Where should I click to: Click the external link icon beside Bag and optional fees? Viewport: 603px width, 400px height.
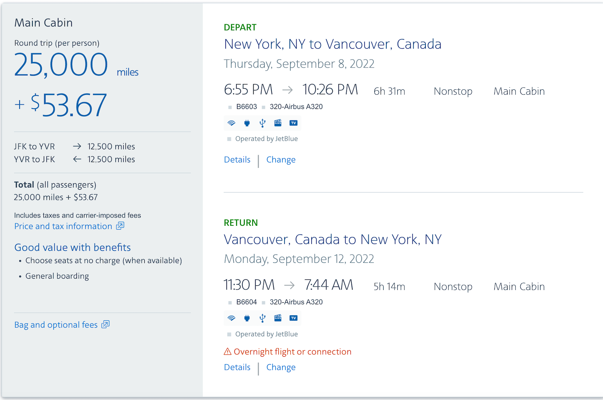tap(105, 324)
